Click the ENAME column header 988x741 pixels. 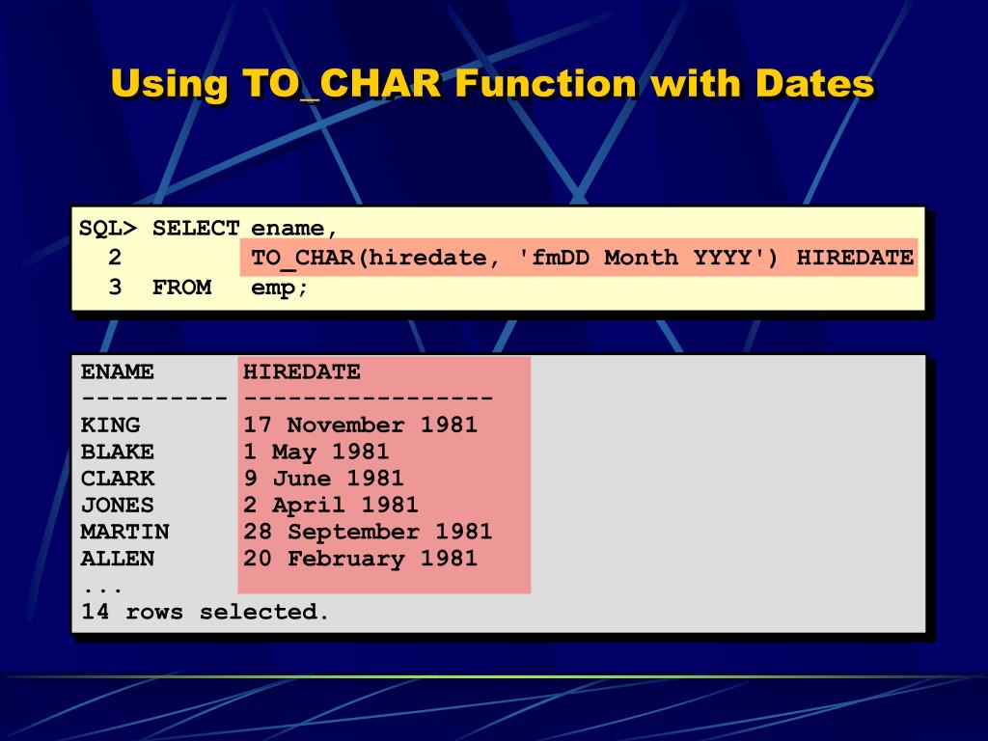[x=117, y=371]
